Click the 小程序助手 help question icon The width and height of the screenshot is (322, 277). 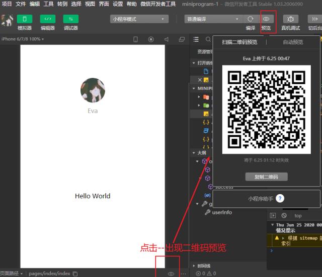coord(280,198)
